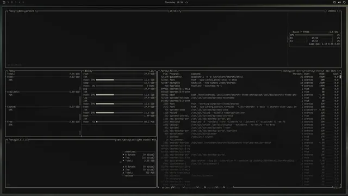
Task: Click the disks box title label
Action: [88, 71]
